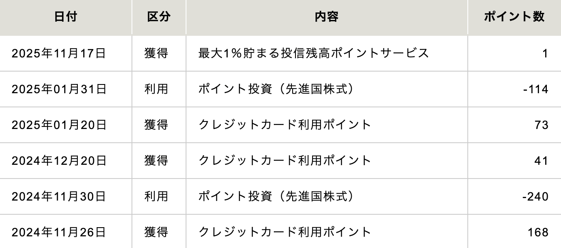This screenshot has width=561, height=248.
Task: Click the 2025年01月20日 date cell
Action: click(x=59, y=125)
